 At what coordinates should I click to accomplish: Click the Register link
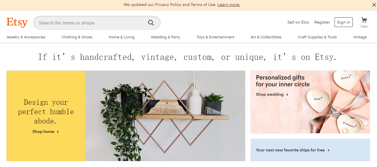(x=322, y=22)
